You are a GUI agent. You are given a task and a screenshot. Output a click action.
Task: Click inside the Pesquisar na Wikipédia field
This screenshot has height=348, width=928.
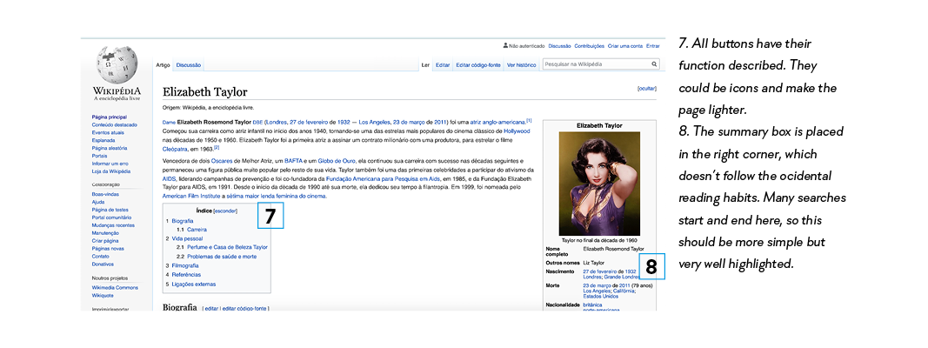(x=597, y=64)
